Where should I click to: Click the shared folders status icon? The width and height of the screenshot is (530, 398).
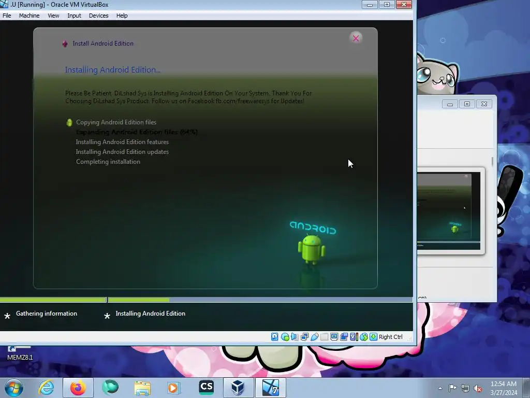tap(324, 337)
